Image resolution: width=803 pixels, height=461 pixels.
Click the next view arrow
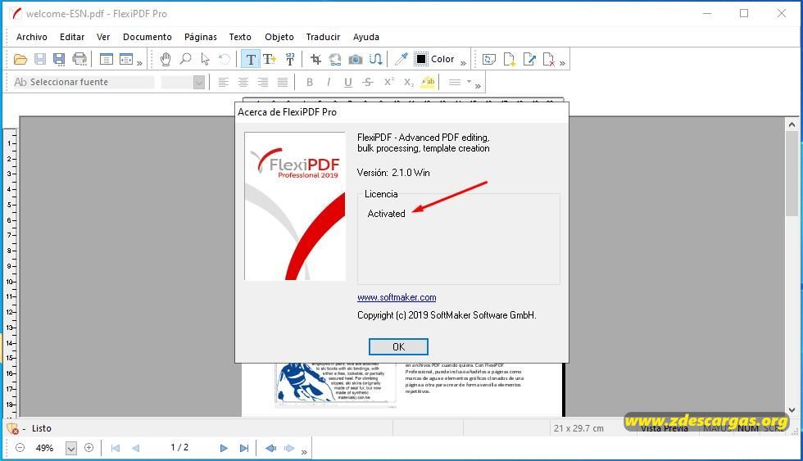289,448
